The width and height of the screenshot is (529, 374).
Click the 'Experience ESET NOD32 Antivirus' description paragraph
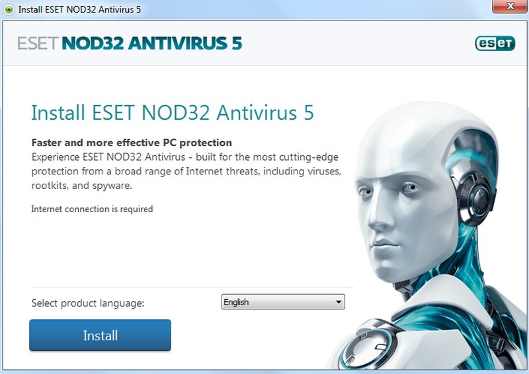[x=186, y=171]
